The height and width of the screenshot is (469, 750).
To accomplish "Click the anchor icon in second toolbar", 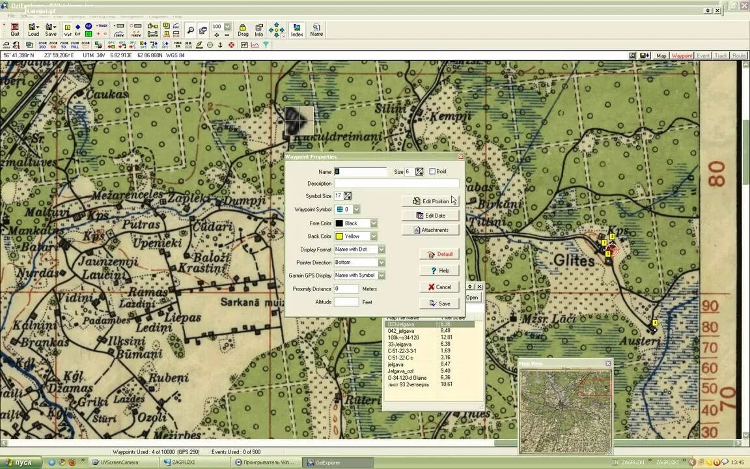I will (221, 45).
